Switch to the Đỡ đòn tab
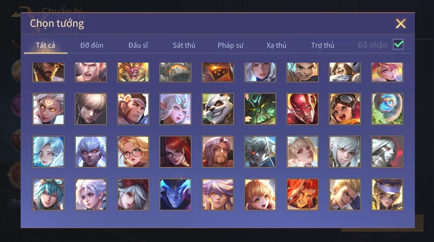This screenshot has height=242, width=434. [x=92, y=45]
